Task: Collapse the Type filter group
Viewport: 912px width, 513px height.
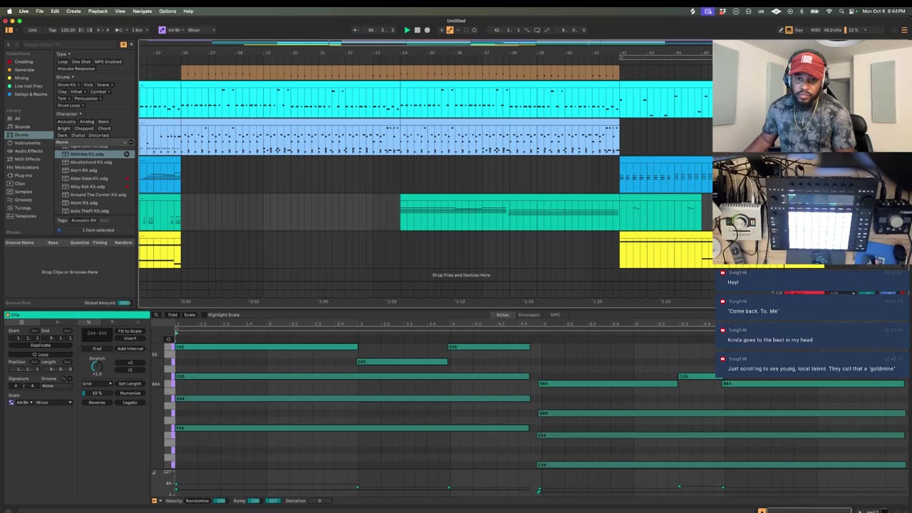Action: pos(63,54)
